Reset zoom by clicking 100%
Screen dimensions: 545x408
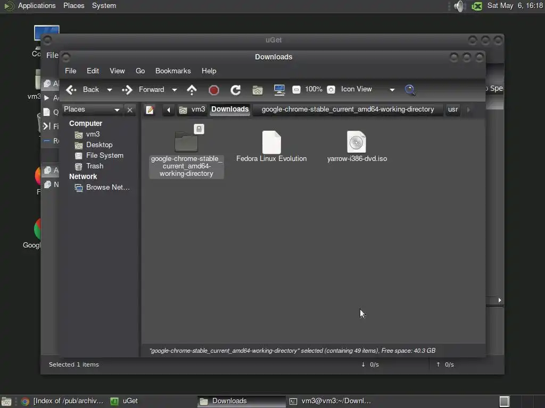pyautogui.click(x=313, y=89)
